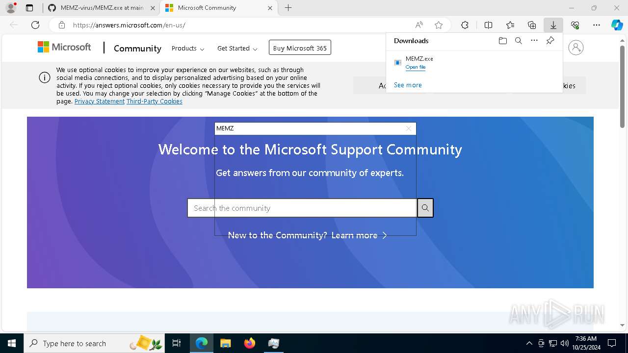Open the downloads folder icon
This screenshot has height=353, width=628.
click(x=502, y=41)
